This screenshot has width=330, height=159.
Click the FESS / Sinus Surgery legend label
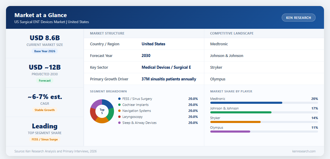[x=137, y=99]
